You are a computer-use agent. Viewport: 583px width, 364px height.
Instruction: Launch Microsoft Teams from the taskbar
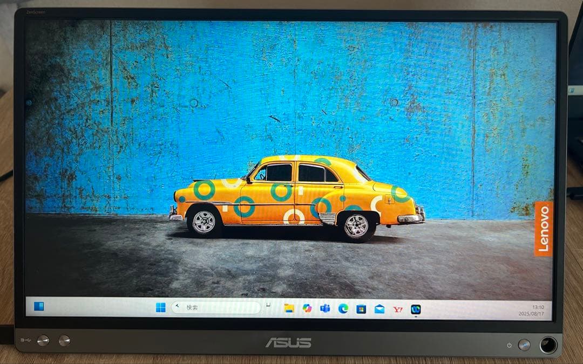coord(325,308)
